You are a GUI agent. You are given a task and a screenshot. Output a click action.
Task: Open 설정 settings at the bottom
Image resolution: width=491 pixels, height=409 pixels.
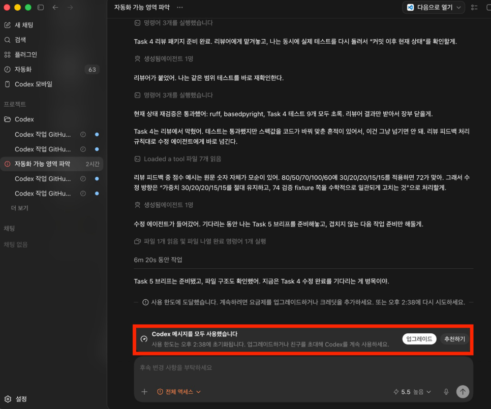[x=16, y=399]
